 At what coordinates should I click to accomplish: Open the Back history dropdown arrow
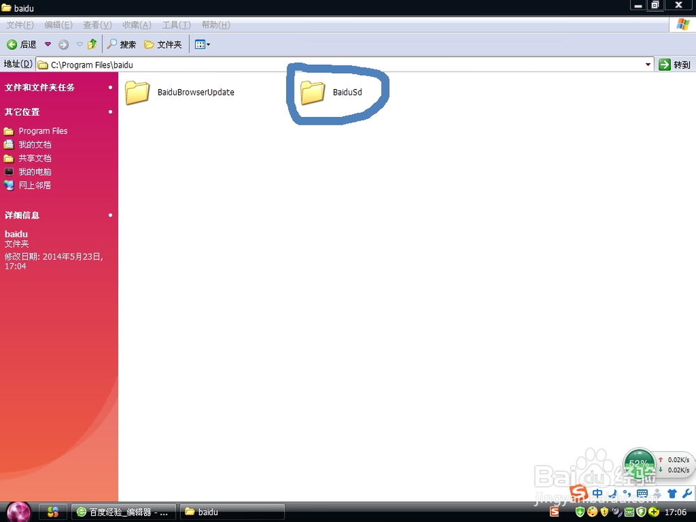tap(47, 45)
